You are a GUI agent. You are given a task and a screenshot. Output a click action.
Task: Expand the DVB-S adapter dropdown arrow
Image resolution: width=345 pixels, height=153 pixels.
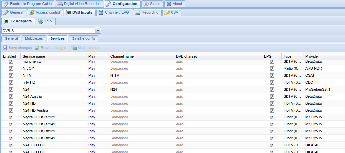click(98, 30)
